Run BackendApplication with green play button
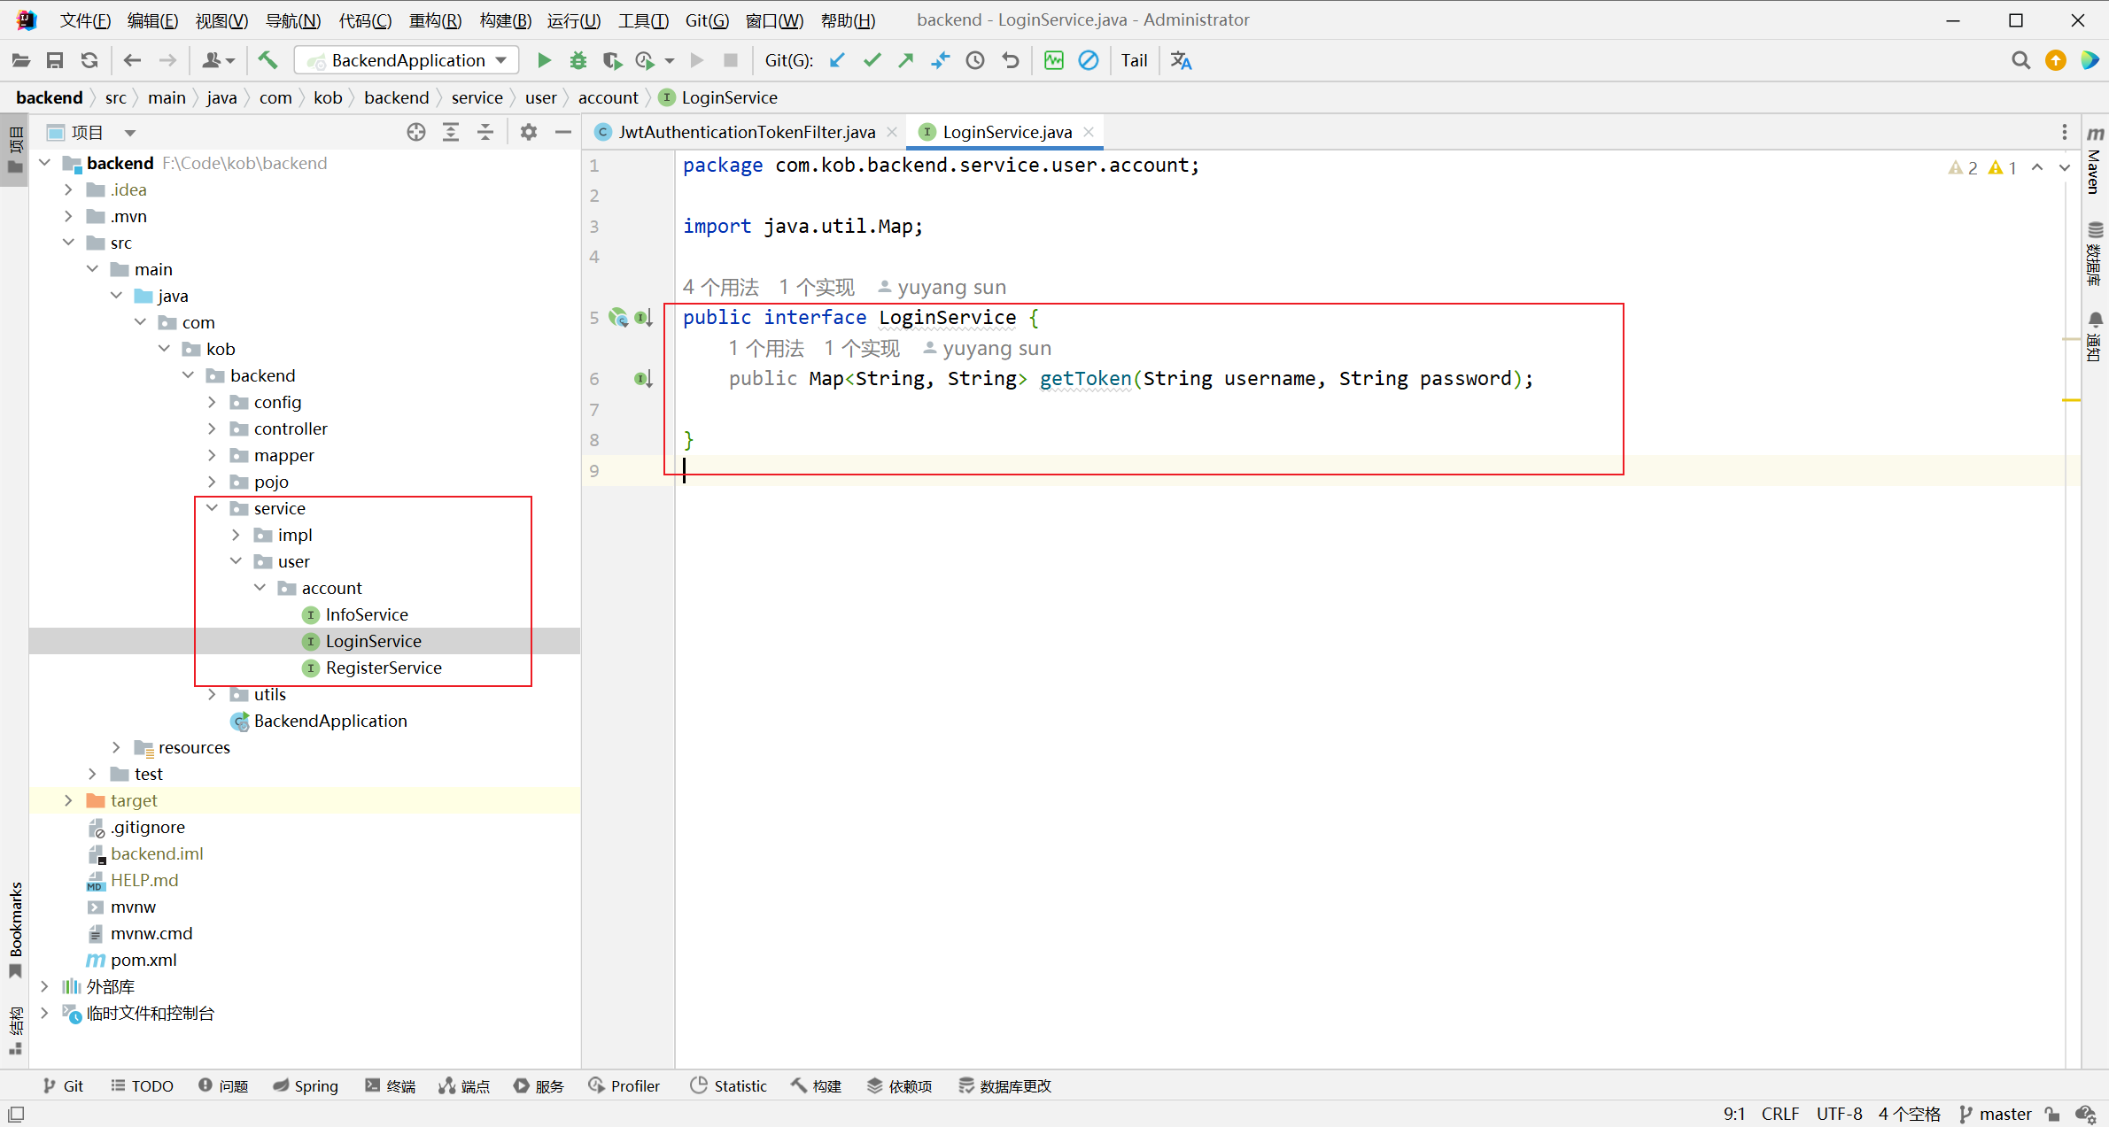Screen dimensions: 2109x1127 coord(544,60)
